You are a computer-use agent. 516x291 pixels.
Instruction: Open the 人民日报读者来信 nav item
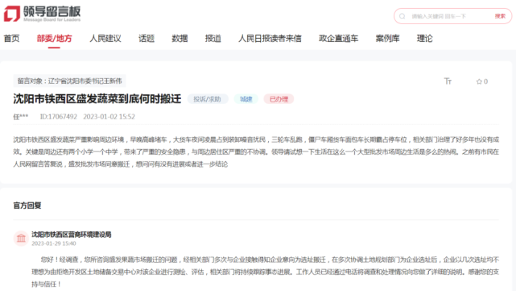click(x=270, y=39)
